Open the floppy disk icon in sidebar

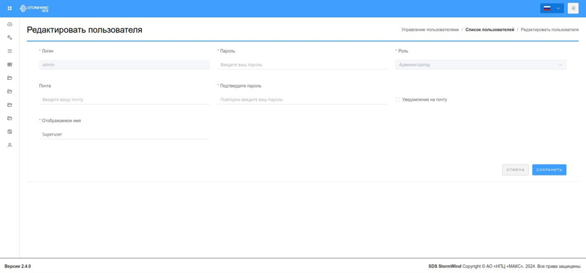tap(10, 132)
